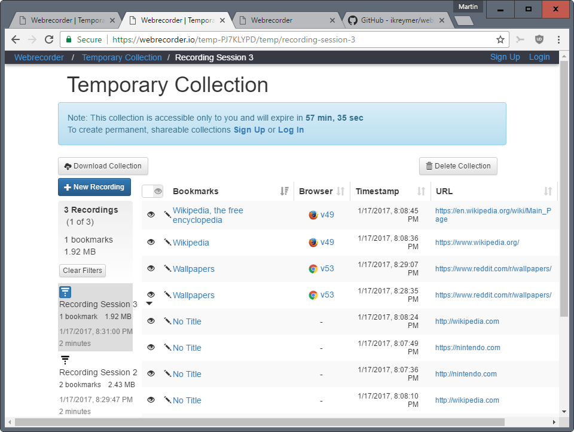
Task: Switch to the plain 'Webrecorder' browser tab
Action: [286, 20]
